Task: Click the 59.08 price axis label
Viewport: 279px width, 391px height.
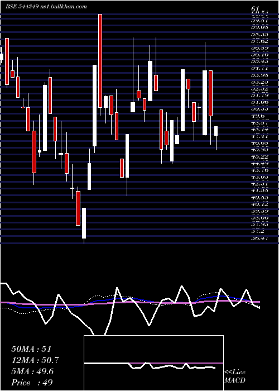Action: (259, 27)
